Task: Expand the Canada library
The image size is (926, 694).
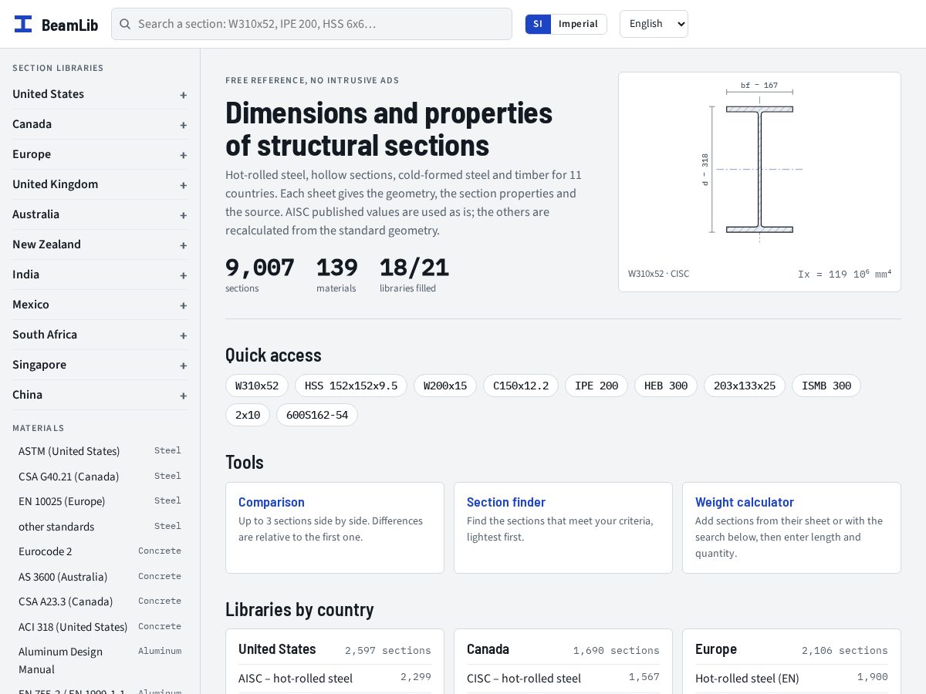Action: (x=100, y=124)
